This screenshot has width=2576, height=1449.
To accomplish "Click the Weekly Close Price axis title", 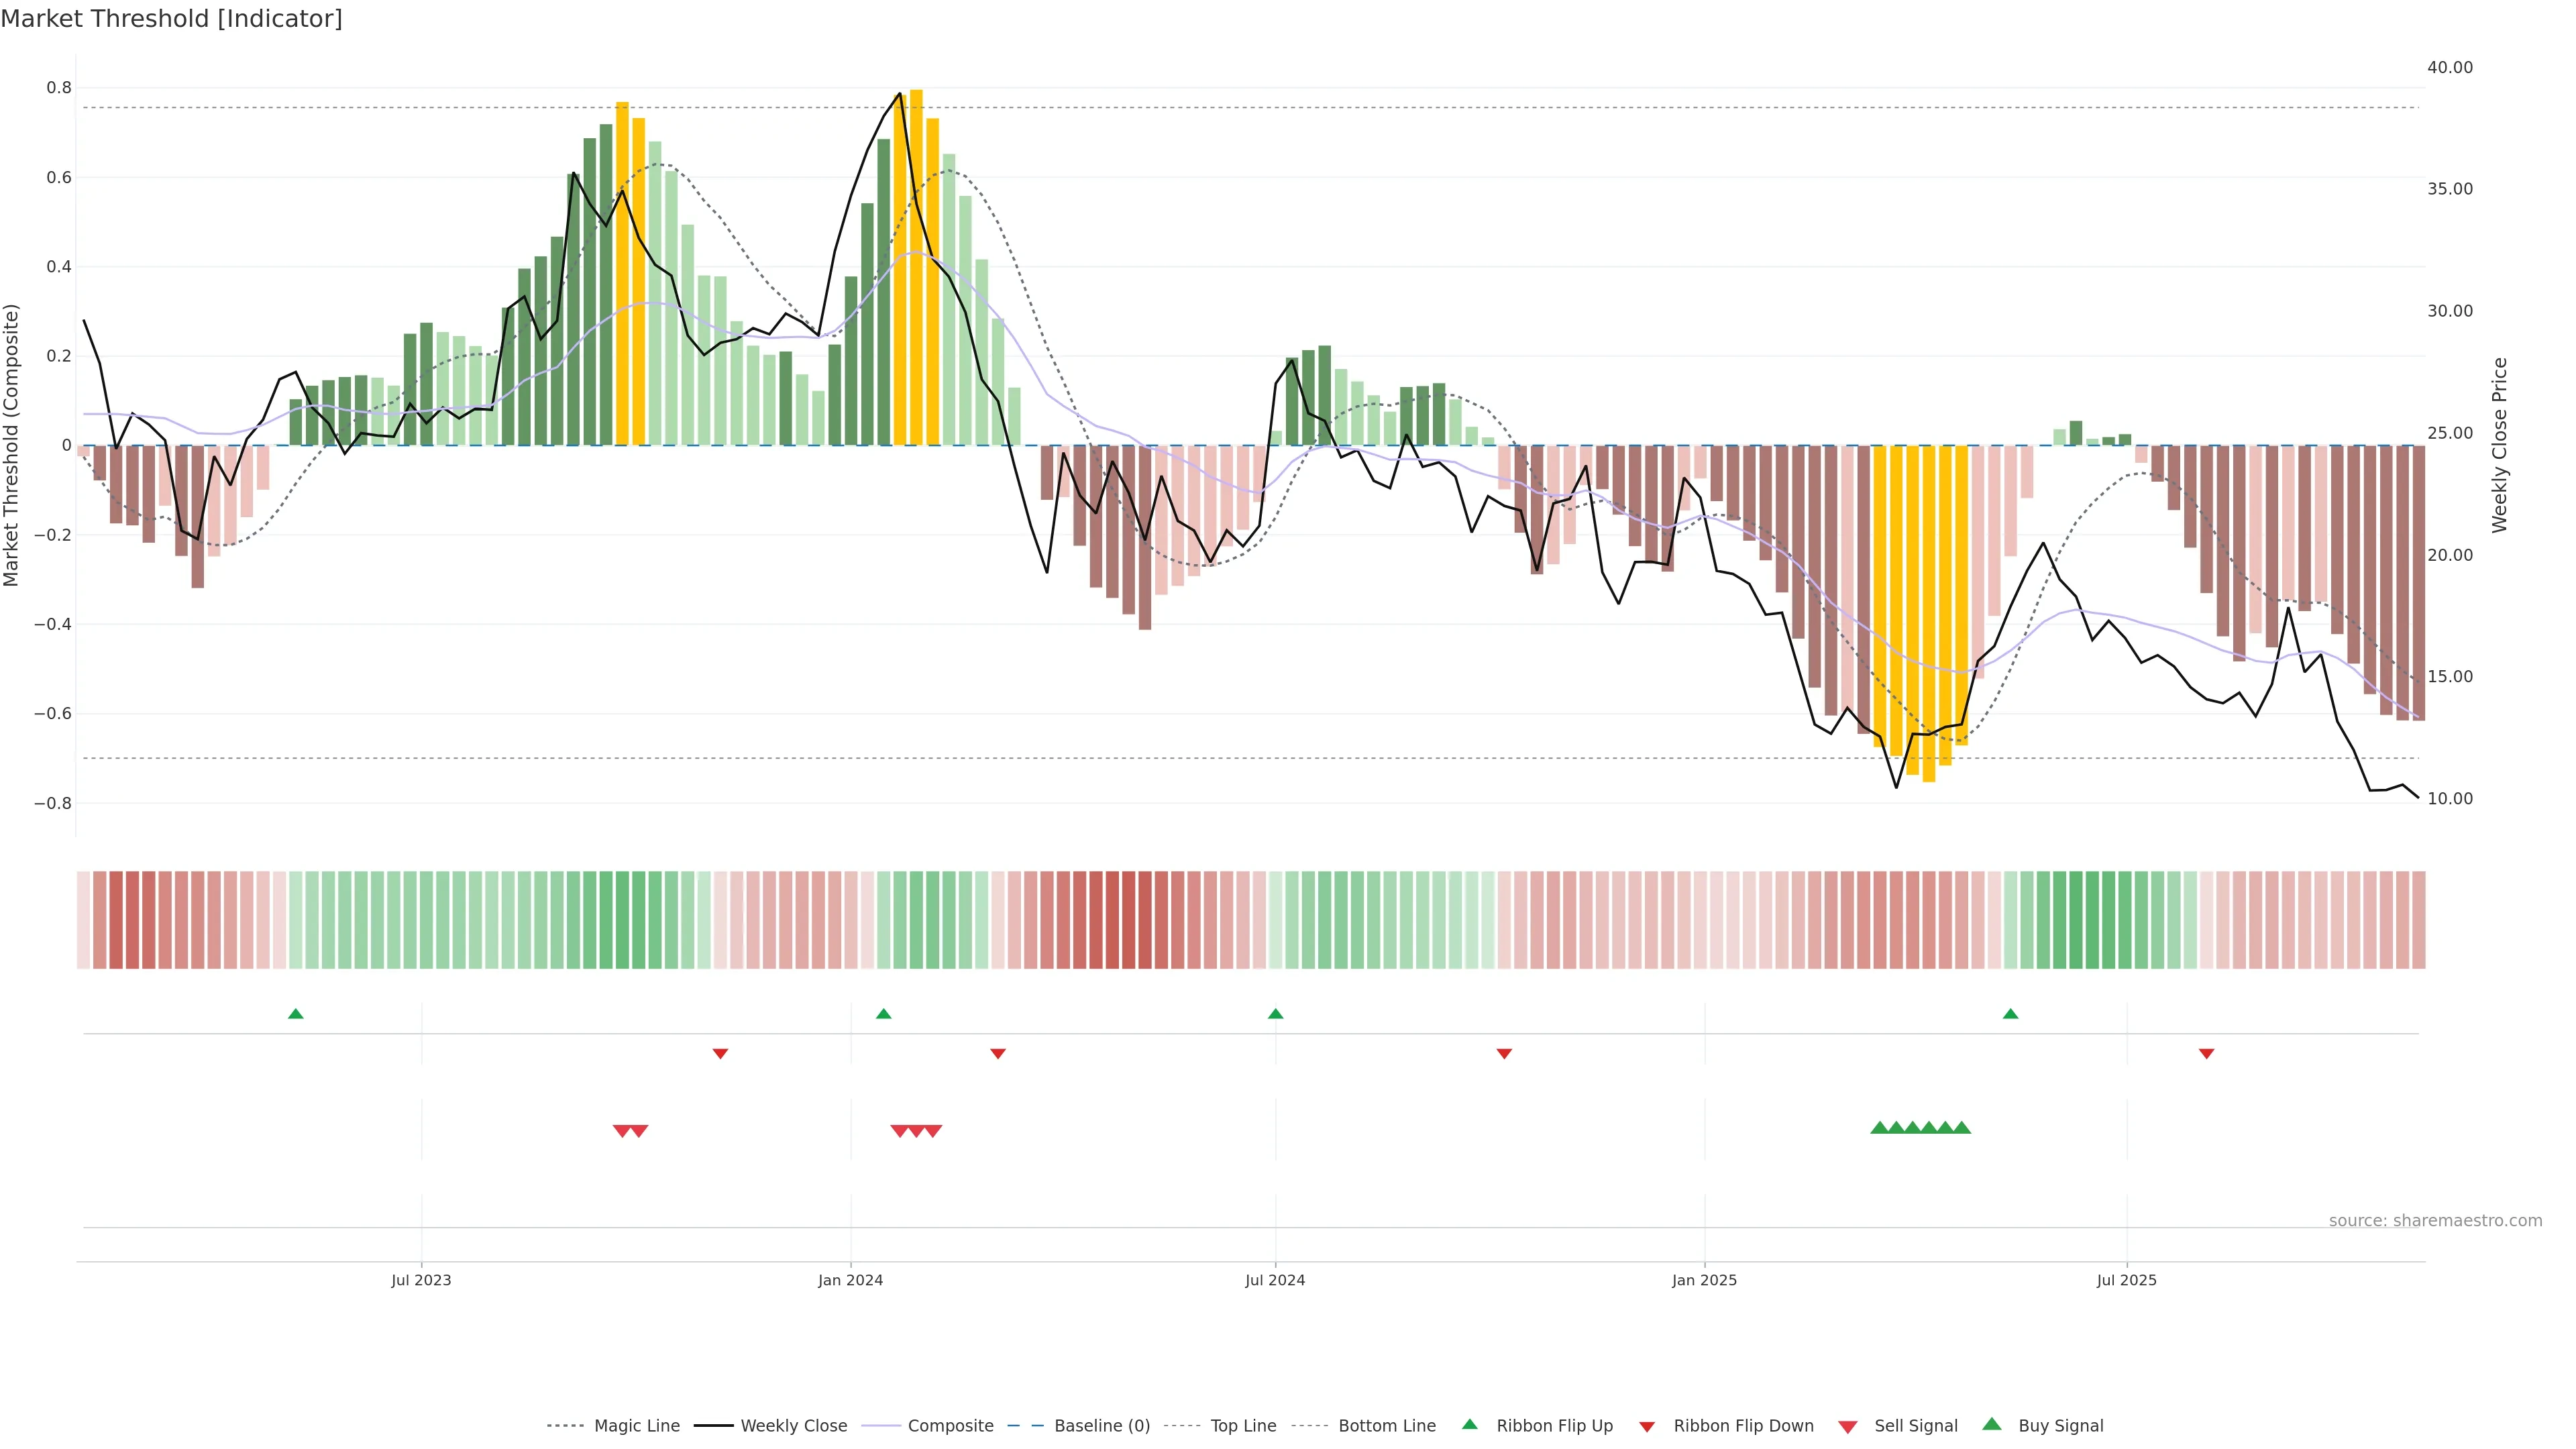I will tap(2499, 445).
